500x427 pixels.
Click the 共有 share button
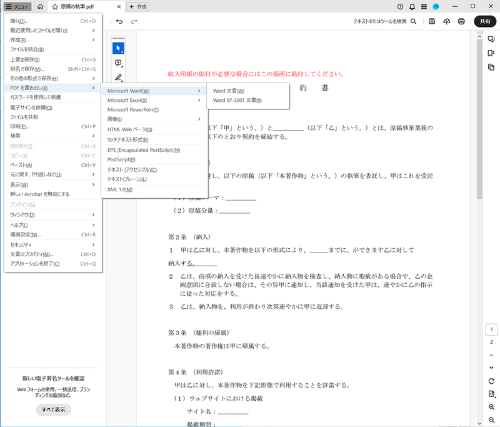click(485, 21)
